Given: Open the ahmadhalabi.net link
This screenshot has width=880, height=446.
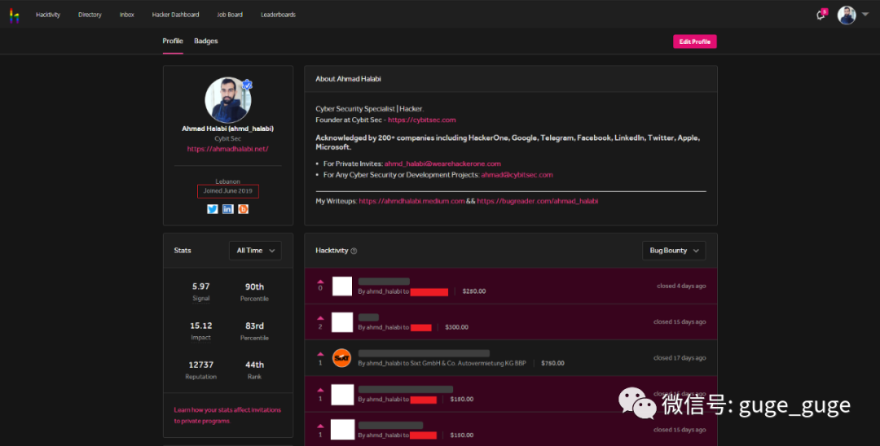Looking at the screenshot, I should point(228,149).
